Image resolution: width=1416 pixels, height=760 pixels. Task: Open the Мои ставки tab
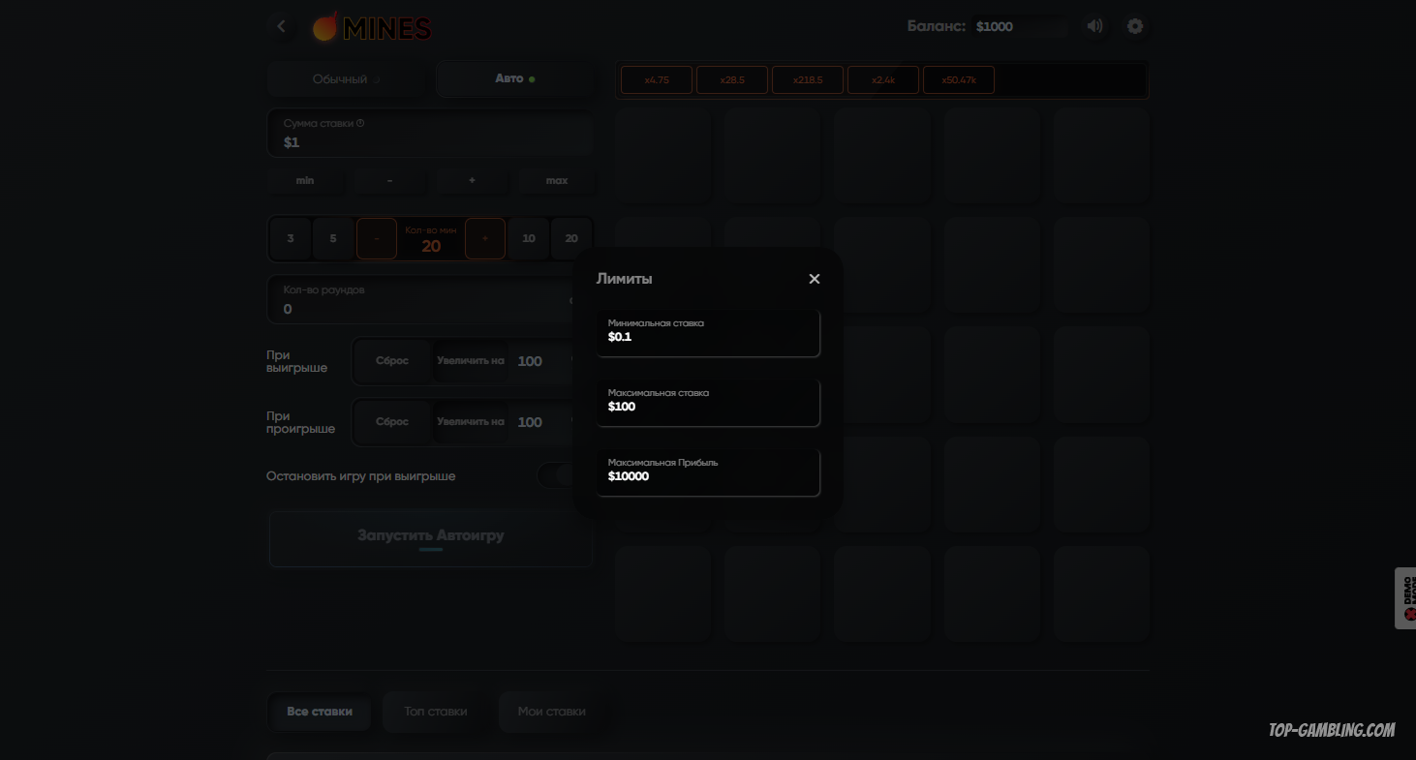click(551, 712)
